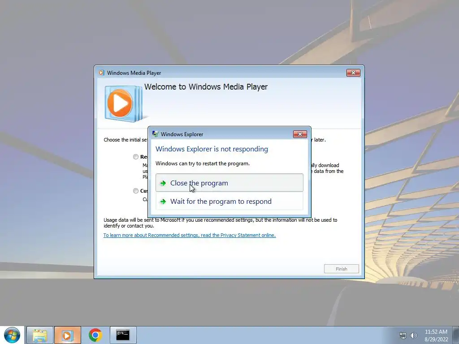Click the Windows Explorer dialog title icon
Viewport: 459px width, 344px height.
[155, 134]
